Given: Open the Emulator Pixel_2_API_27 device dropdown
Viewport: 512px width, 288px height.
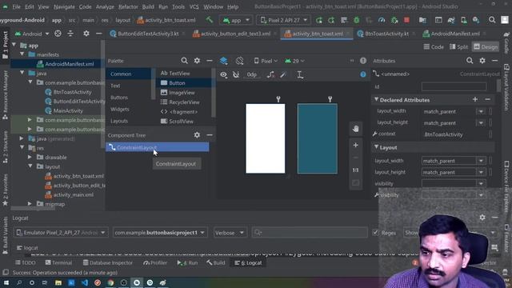Looking at the screenshot, I should point(61,233).
